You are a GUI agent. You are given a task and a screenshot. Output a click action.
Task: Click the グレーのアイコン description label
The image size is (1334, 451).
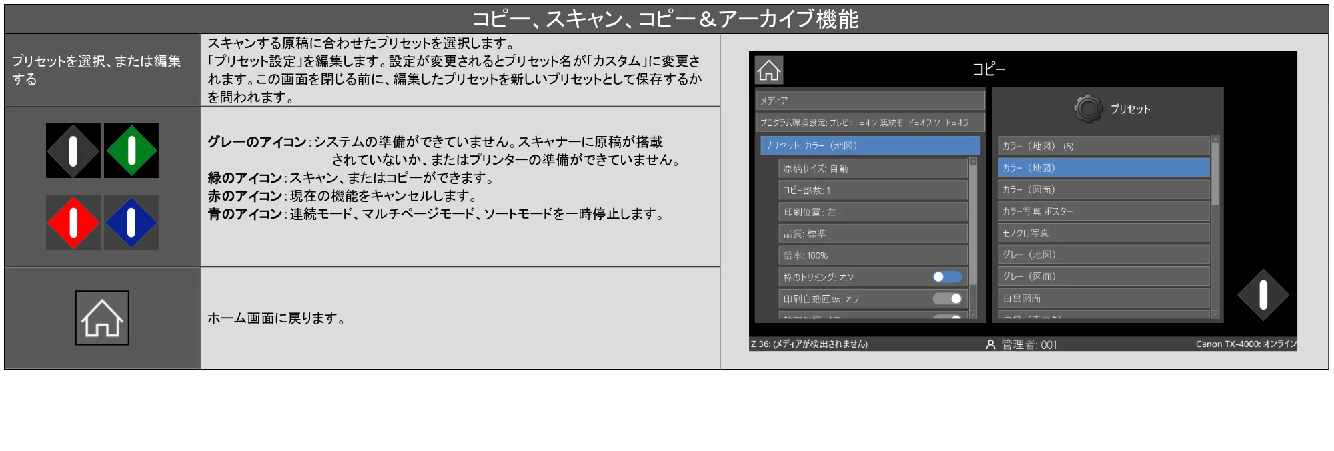[257, 142]
